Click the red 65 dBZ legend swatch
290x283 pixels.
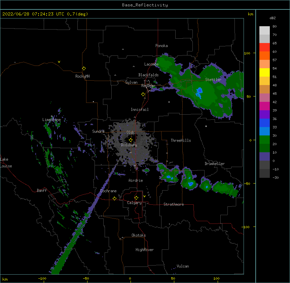click(264, 47)
